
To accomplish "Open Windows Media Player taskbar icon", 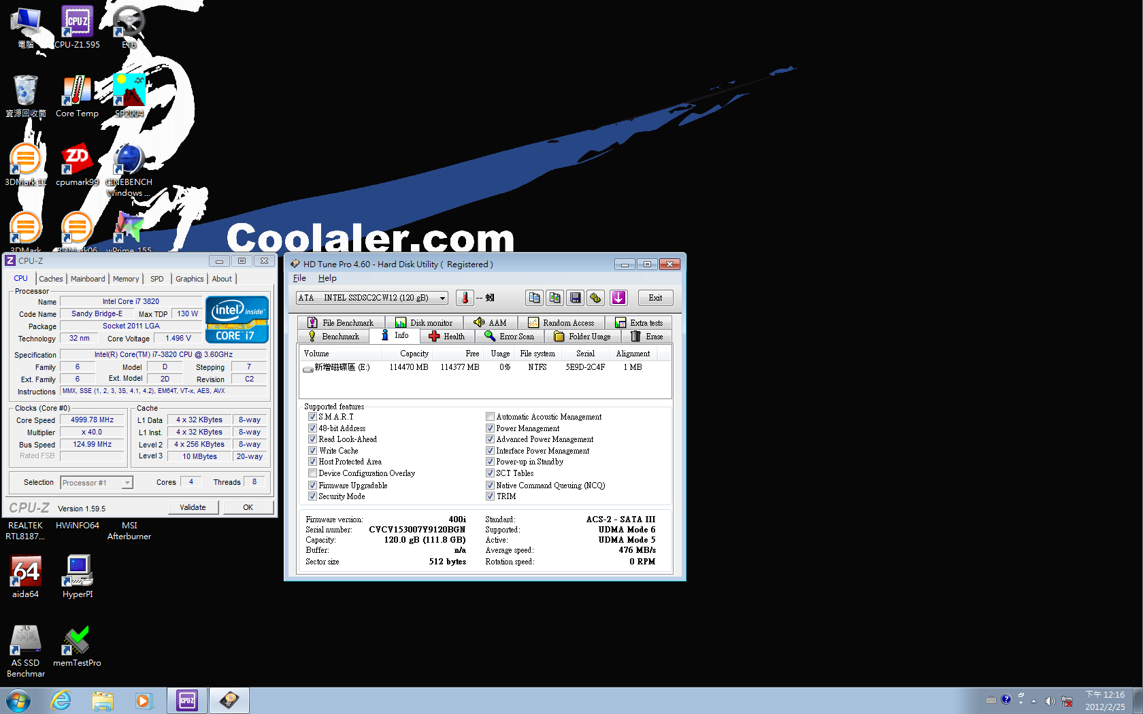I will [x=144, y=700].
